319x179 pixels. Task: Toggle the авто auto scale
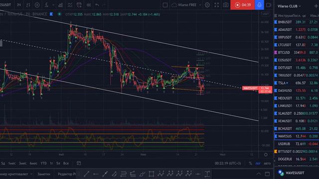point(267,163)
